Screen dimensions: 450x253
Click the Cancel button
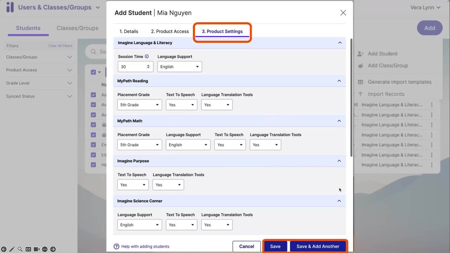pos(246,246)
